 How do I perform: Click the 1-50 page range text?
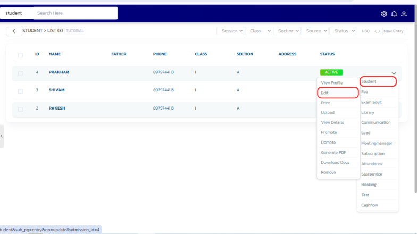(x=365, y=31)
